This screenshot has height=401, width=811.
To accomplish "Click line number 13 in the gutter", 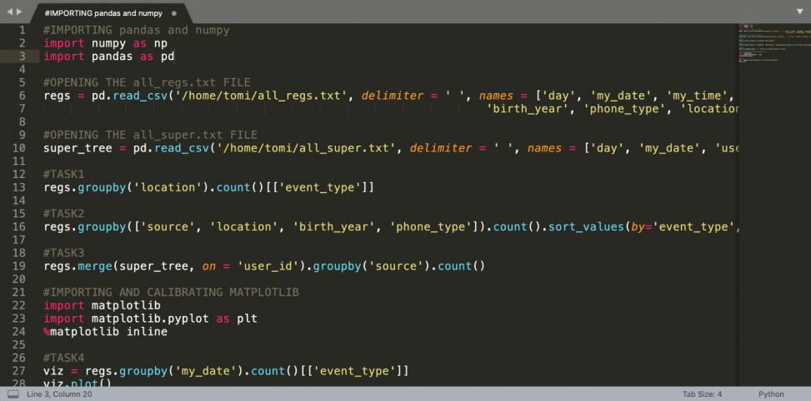I will (21, 187).
